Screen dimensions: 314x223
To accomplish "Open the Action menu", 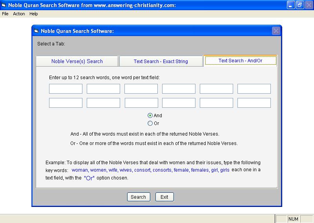I will [19, 14].
